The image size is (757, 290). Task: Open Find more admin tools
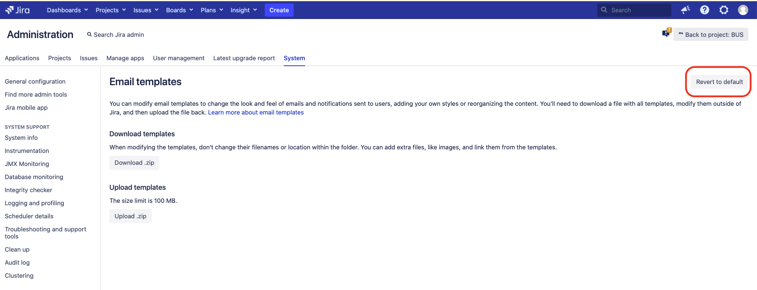[x=36, y=94]
